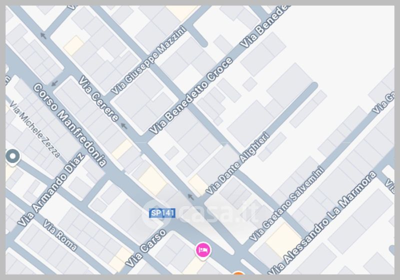
Task: Click the Via Cerere street label
Action: (98, 98)
